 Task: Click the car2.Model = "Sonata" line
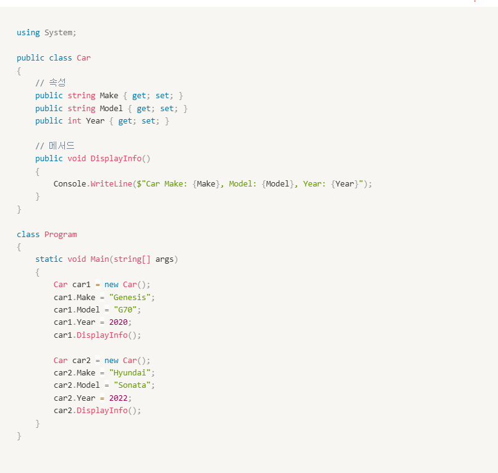(x=104, y=385)
